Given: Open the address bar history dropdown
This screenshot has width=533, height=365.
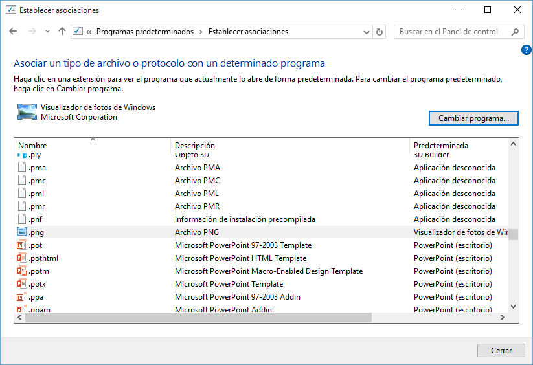Looking at the screenshot, I should (366, 32).
